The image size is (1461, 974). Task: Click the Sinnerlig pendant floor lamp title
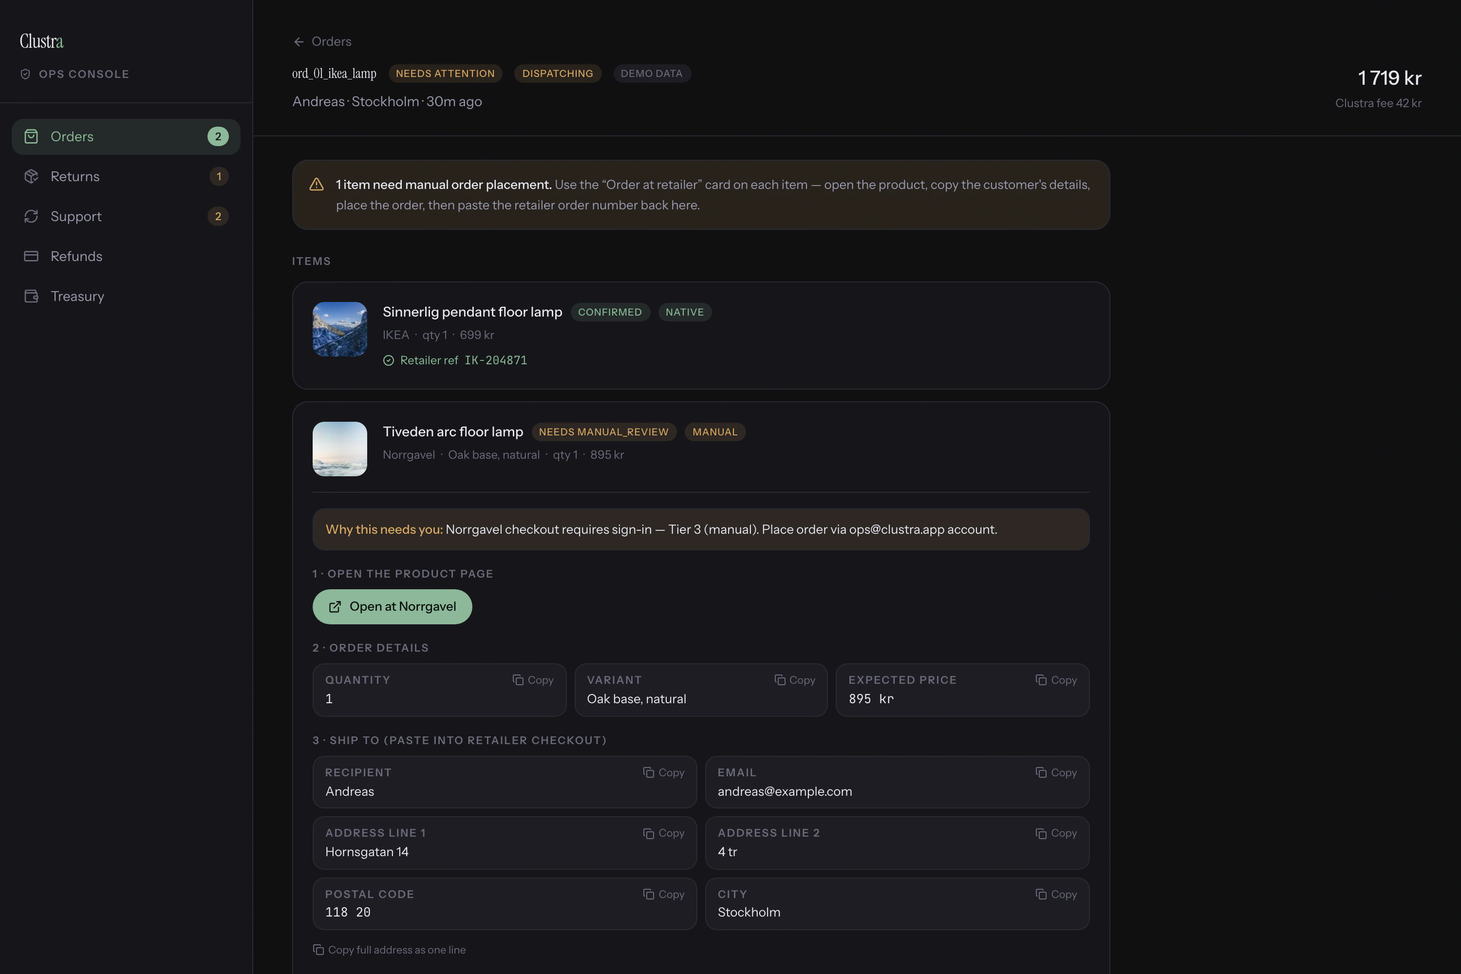(x=472, y=312)
